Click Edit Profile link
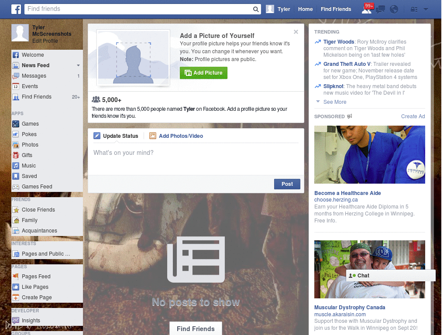 (x=45, y=41)
